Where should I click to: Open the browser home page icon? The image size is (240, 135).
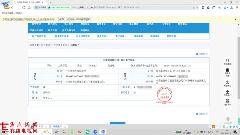29,7
